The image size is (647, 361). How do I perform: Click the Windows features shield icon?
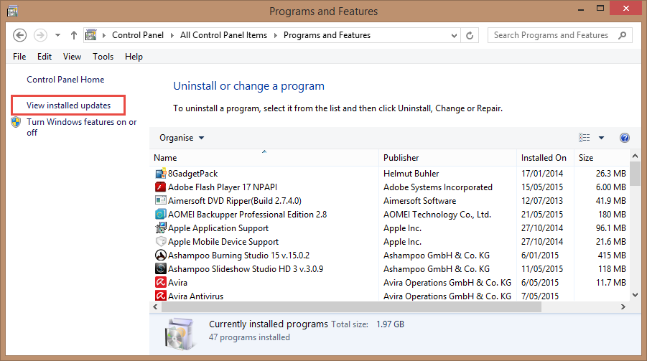[16, 122]
